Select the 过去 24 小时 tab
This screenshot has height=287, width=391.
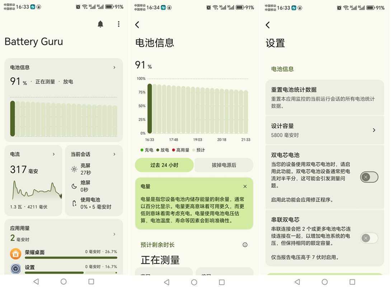(164, 165)
